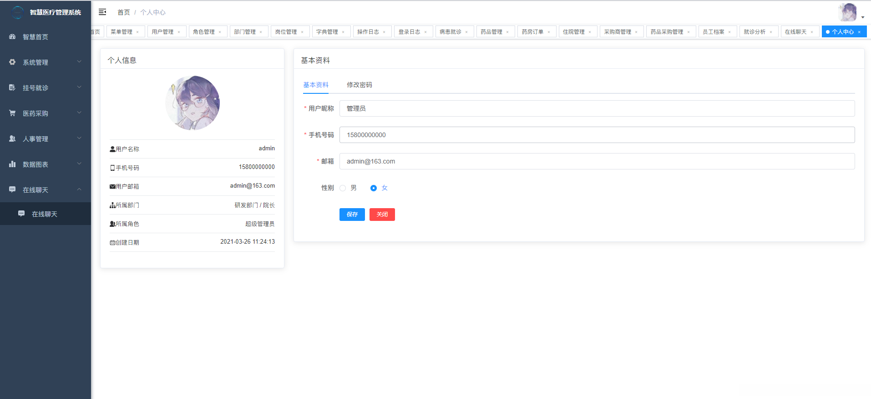Expand the 数据图表 menu chevron
871x399 pixels.
tap(79, 164)
